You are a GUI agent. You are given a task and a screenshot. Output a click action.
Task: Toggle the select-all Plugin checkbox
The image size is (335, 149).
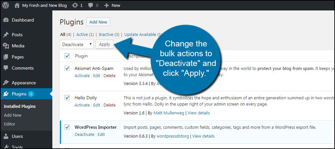click(67, 56)
